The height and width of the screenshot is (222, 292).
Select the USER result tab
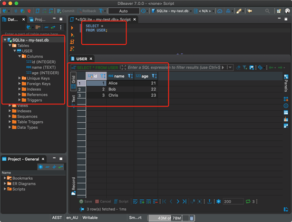[x=82, y=59]
